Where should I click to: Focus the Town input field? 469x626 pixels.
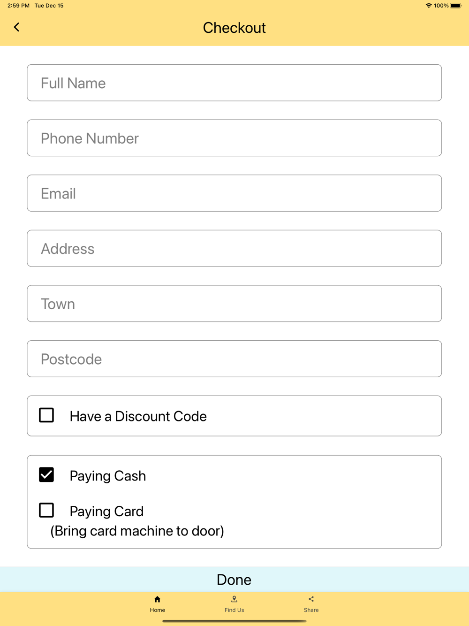tap(234, 304)
